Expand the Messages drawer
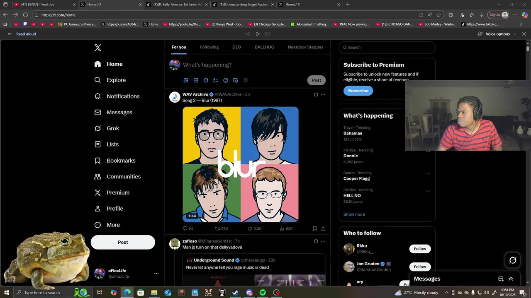Image resolution: width=531 pixels, height=298 pixels. [511, 279]
